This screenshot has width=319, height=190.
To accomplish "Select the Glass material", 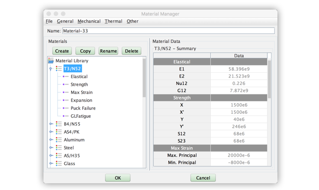I will [70, 163].
